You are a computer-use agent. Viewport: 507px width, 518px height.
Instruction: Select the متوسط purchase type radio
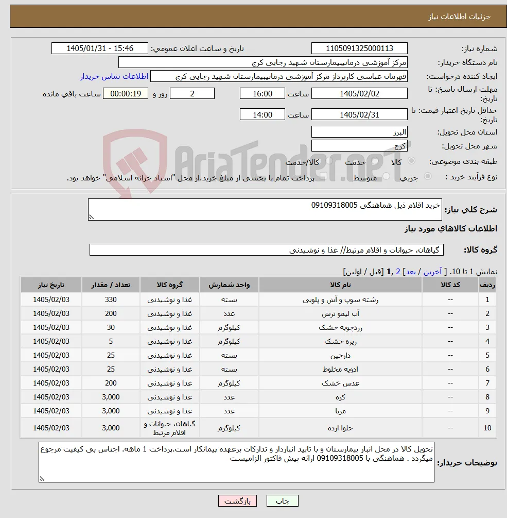pyautogui.click(x=386, y=176)
